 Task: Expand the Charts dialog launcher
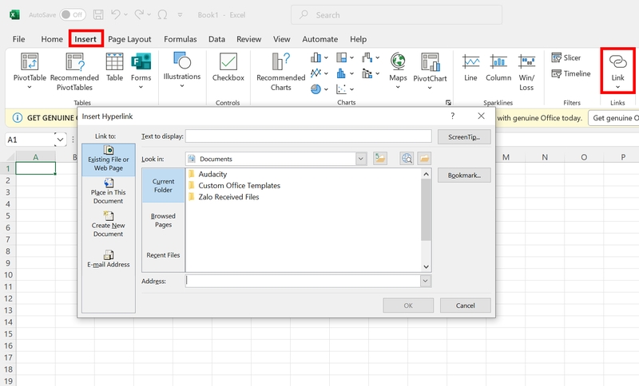pos(448,103)
